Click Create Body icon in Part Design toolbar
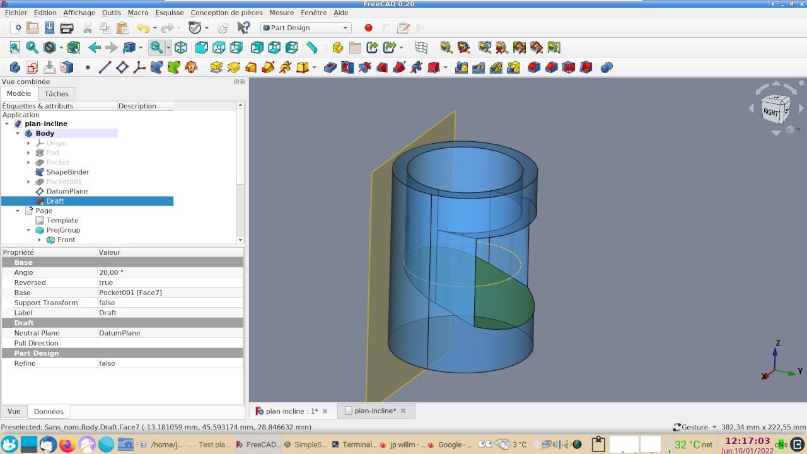The height and width of the screenshot is (454, 807). coord(15,67)
